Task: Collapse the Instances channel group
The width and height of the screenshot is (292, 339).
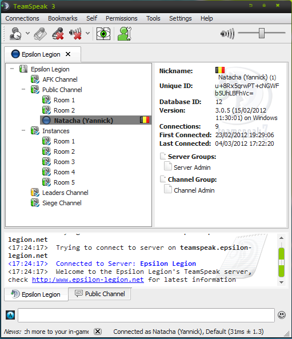Action: click(x=23, y=130)
